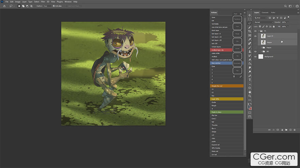This screenshot has height=168, width=300.
Task: Create a new layer with plus icon
Action: (x=290, y=130)
